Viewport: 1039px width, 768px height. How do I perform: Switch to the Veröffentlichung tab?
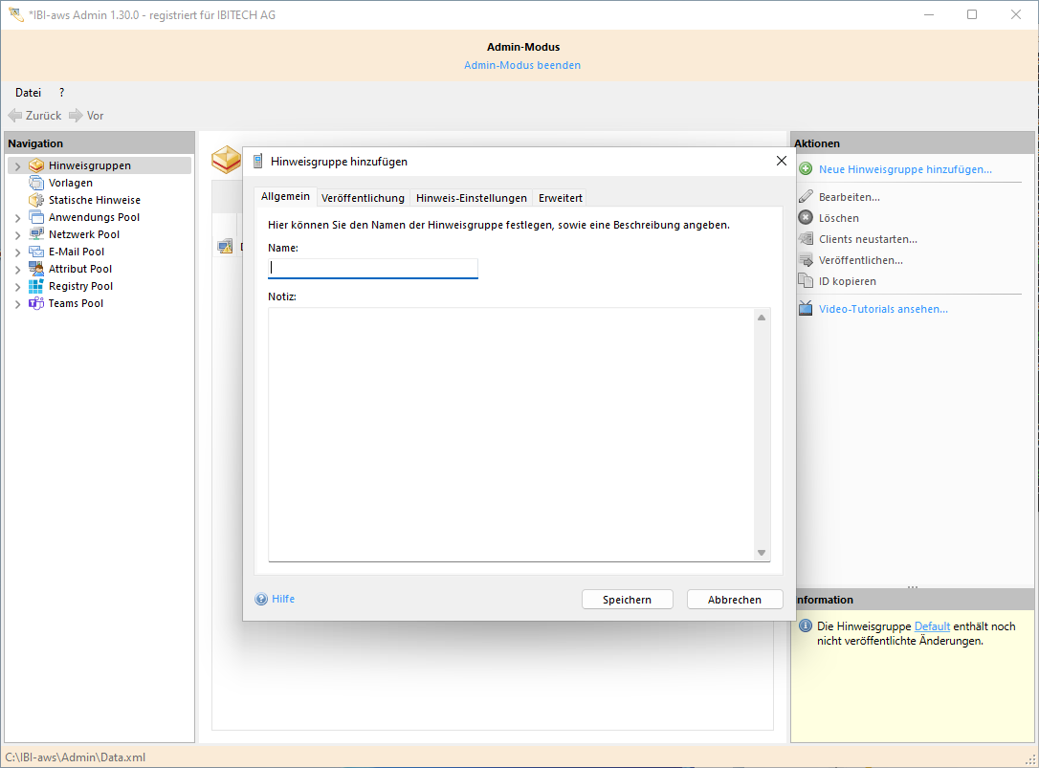[x=363, y=198]
